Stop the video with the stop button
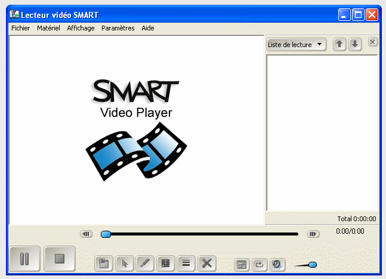386x279 pixels. pyautogui.click(x=60, y=259)
